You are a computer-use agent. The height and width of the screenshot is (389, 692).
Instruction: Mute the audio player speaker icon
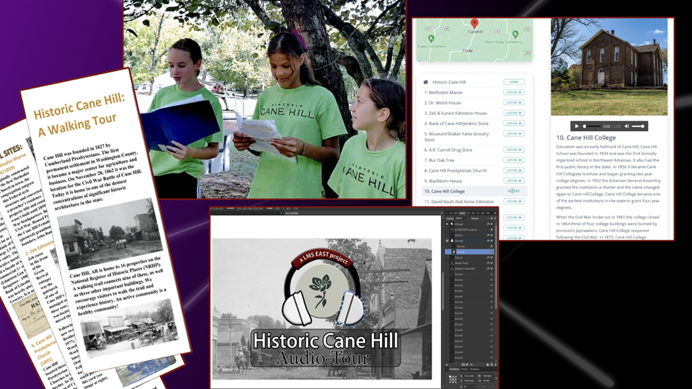(x=626, y=126)
